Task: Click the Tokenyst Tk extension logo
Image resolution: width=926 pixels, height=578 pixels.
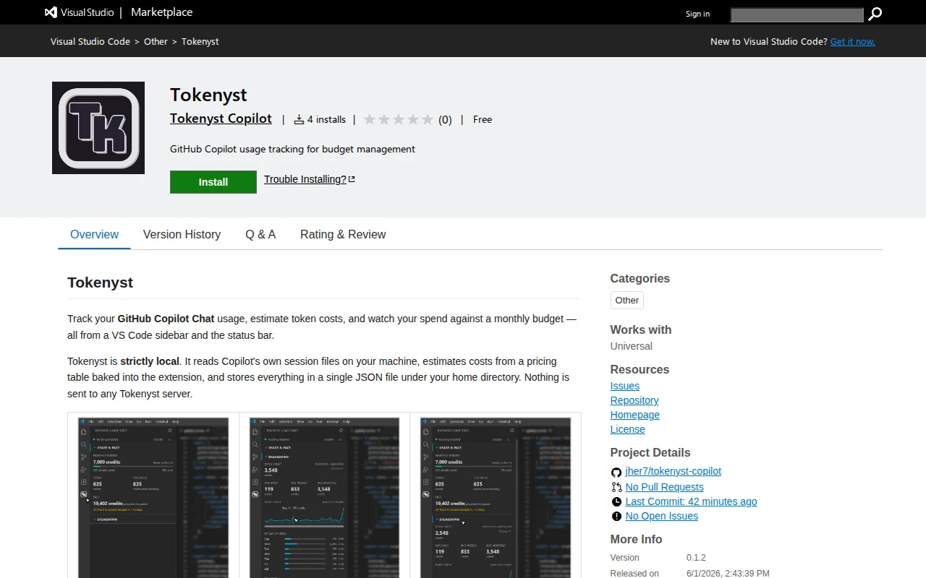Action: (98, 128)
